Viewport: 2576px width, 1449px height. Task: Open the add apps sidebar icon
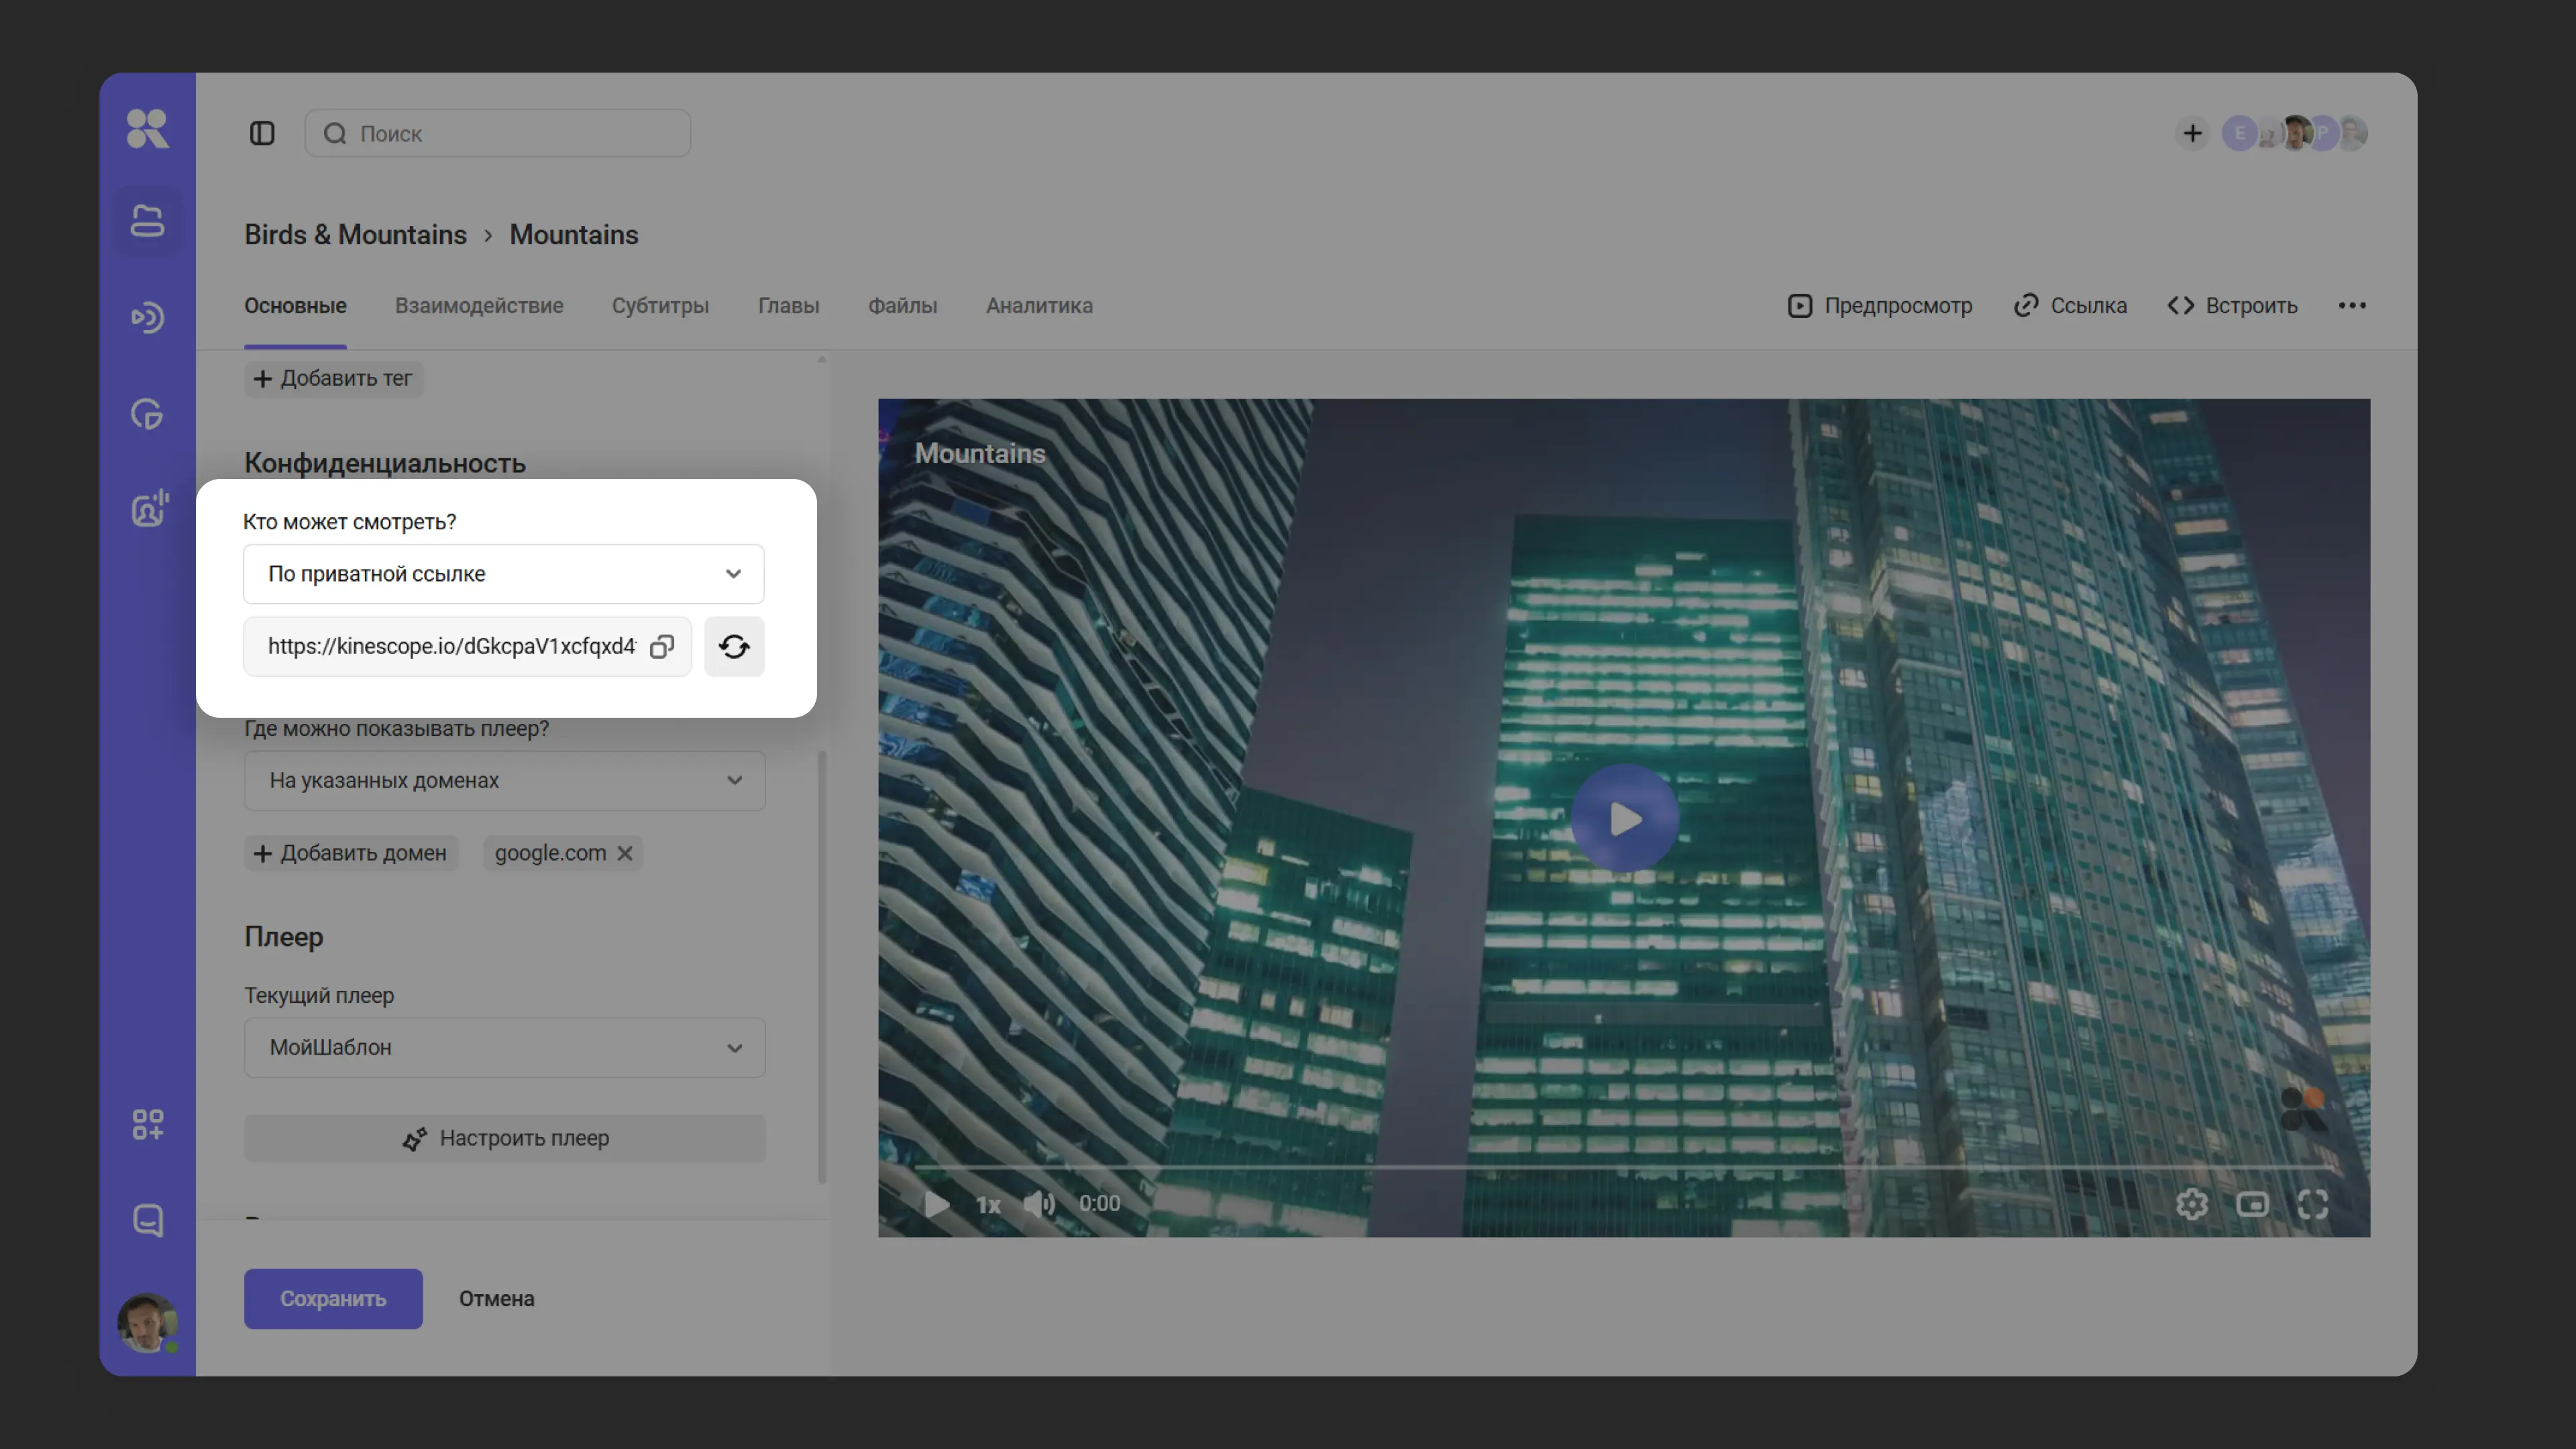click(x=147, y=1124)
